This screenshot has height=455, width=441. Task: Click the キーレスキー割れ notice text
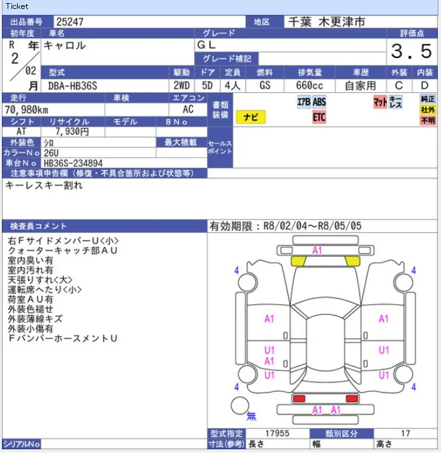tap(44, 185)
